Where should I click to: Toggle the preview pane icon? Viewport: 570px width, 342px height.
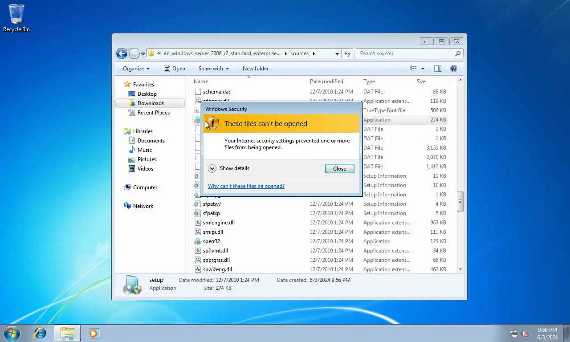tap(438, 69)
